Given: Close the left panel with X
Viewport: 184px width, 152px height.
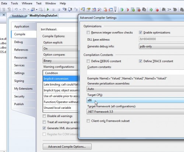Looking at the screenshot, I should click(4, 15).
